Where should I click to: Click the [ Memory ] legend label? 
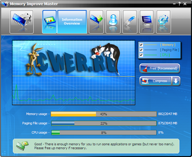click(168, 45)
